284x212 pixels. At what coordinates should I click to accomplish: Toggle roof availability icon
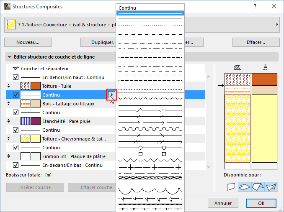258,186
